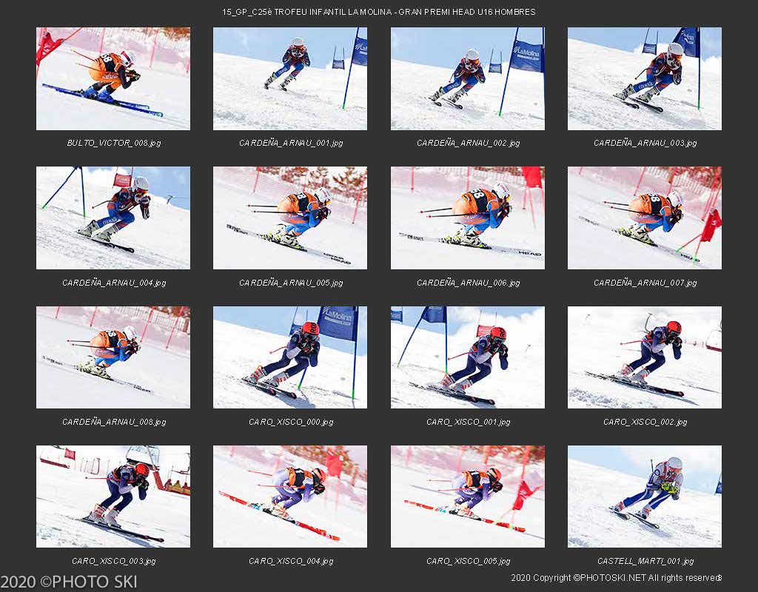The height and width of the screenshot is (592, 758).
Task: Select thumbnail CARO_XISCO_001.jpg
Action: pos(468,357)
